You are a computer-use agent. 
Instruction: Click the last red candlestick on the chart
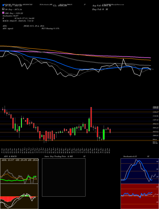point(110,131)
